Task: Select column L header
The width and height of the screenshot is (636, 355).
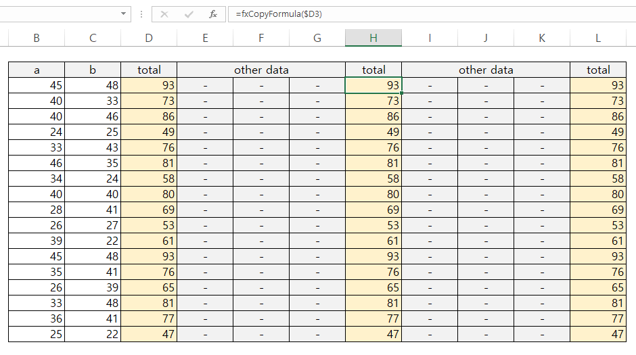Action: [x=598, y=38]
